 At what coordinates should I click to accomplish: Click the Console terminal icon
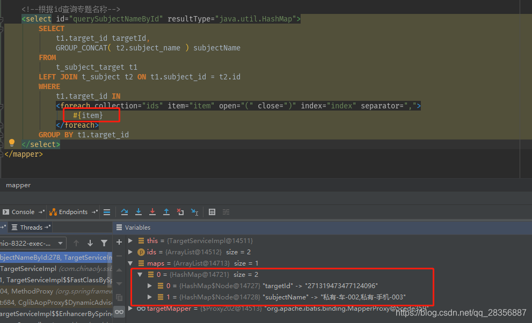click(6, 212)
